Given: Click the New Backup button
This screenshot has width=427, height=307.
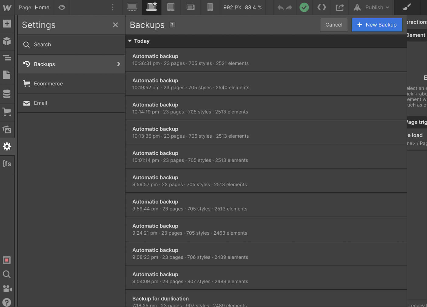Looking at the screenshot, I should click(377, 25).
